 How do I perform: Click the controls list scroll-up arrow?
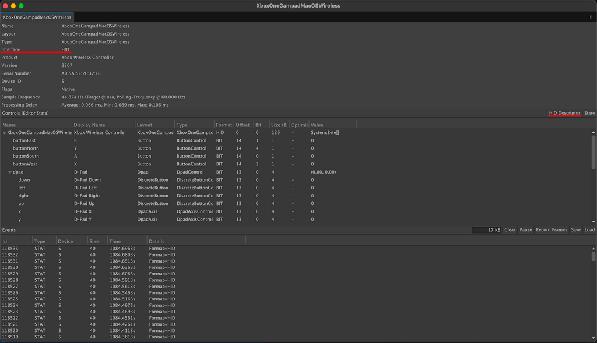[593, 132]
